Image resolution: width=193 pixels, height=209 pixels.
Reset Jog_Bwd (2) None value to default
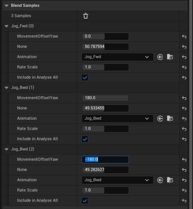(184, 170)
